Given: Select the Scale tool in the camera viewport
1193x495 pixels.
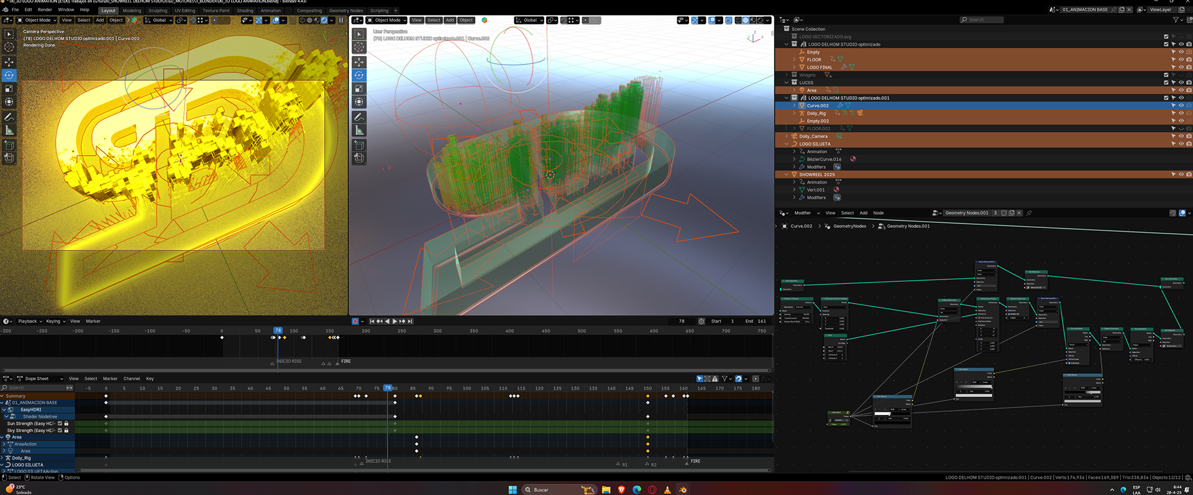Looking at the screenshot, I should 9,89.
